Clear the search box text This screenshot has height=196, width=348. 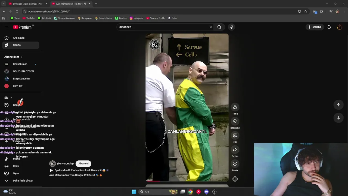click(210, 27)
